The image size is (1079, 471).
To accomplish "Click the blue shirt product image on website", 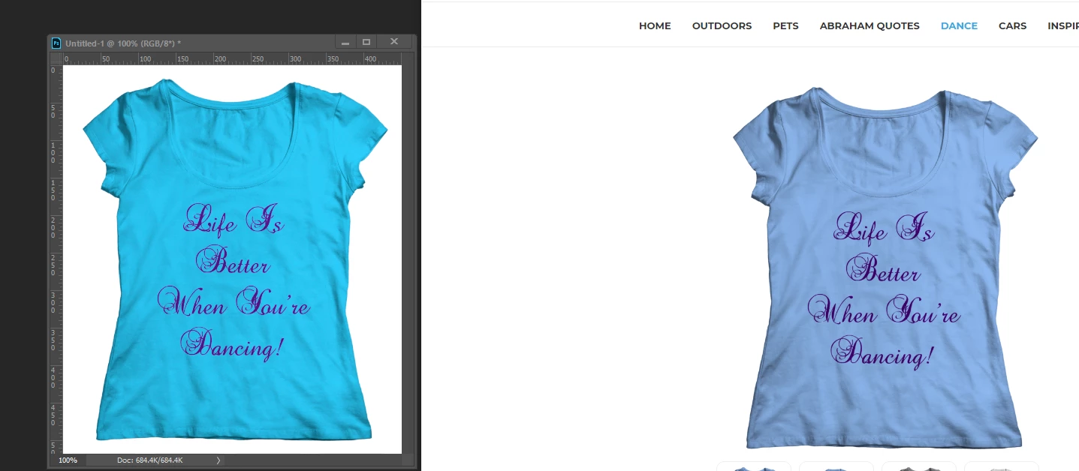I will point(885,268).
